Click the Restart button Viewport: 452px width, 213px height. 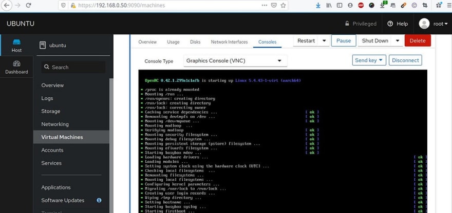pyautogui.click(x=306, y=41)
